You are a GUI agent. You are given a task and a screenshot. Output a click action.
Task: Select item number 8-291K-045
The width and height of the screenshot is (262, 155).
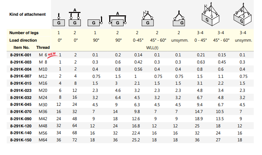click(x=21, y=104)
